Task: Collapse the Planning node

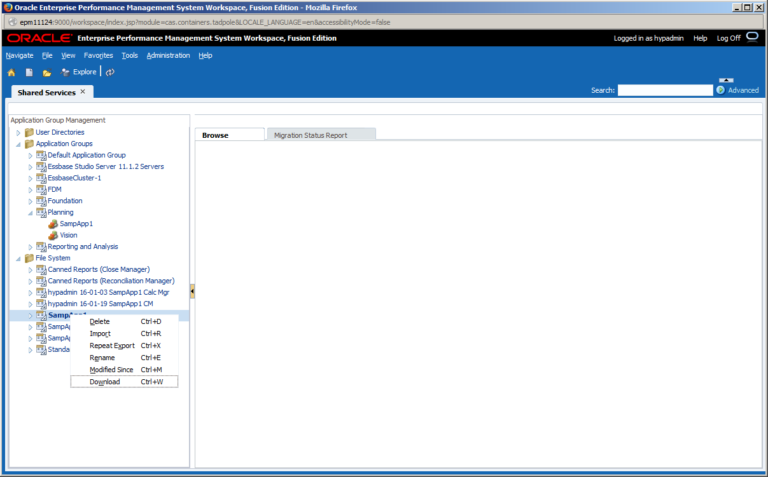Action: point(30,213)
